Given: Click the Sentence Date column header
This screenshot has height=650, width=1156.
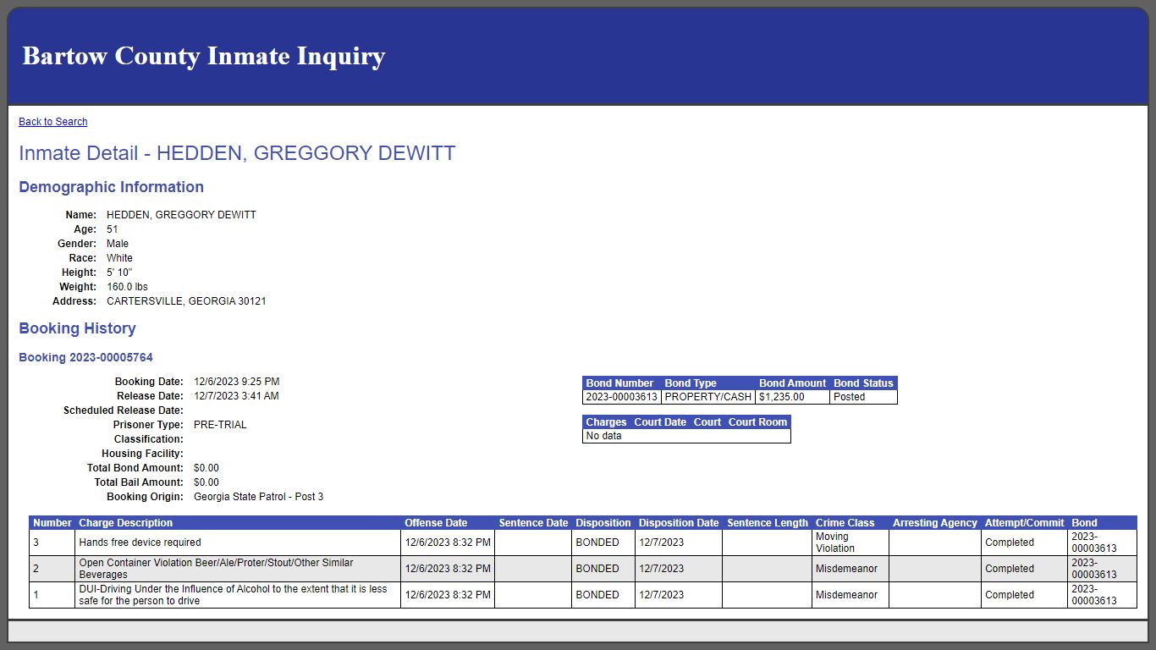Looking at the screenshot, I should (533, 523).
